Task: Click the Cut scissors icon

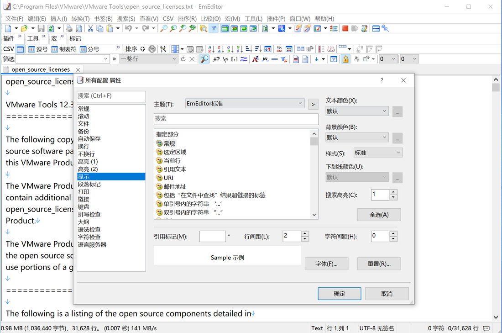Action: [x=91, y=28]
